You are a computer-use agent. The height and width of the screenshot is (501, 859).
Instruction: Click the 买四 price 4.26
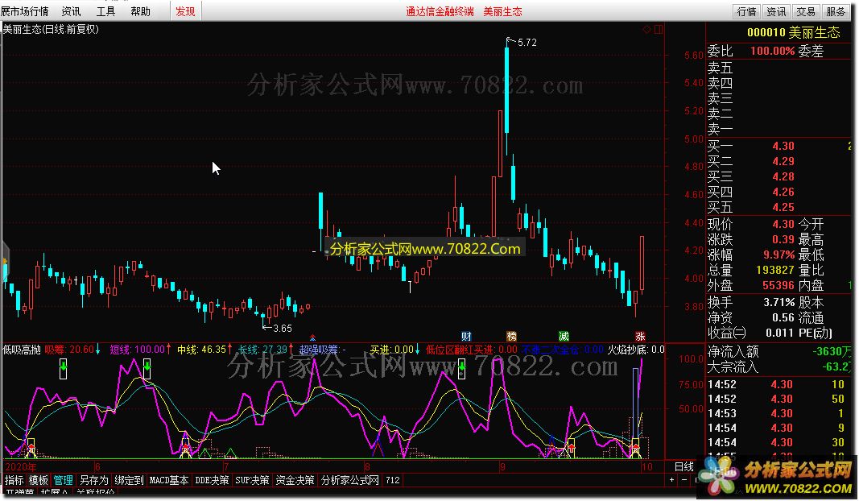tap(783, 193)
